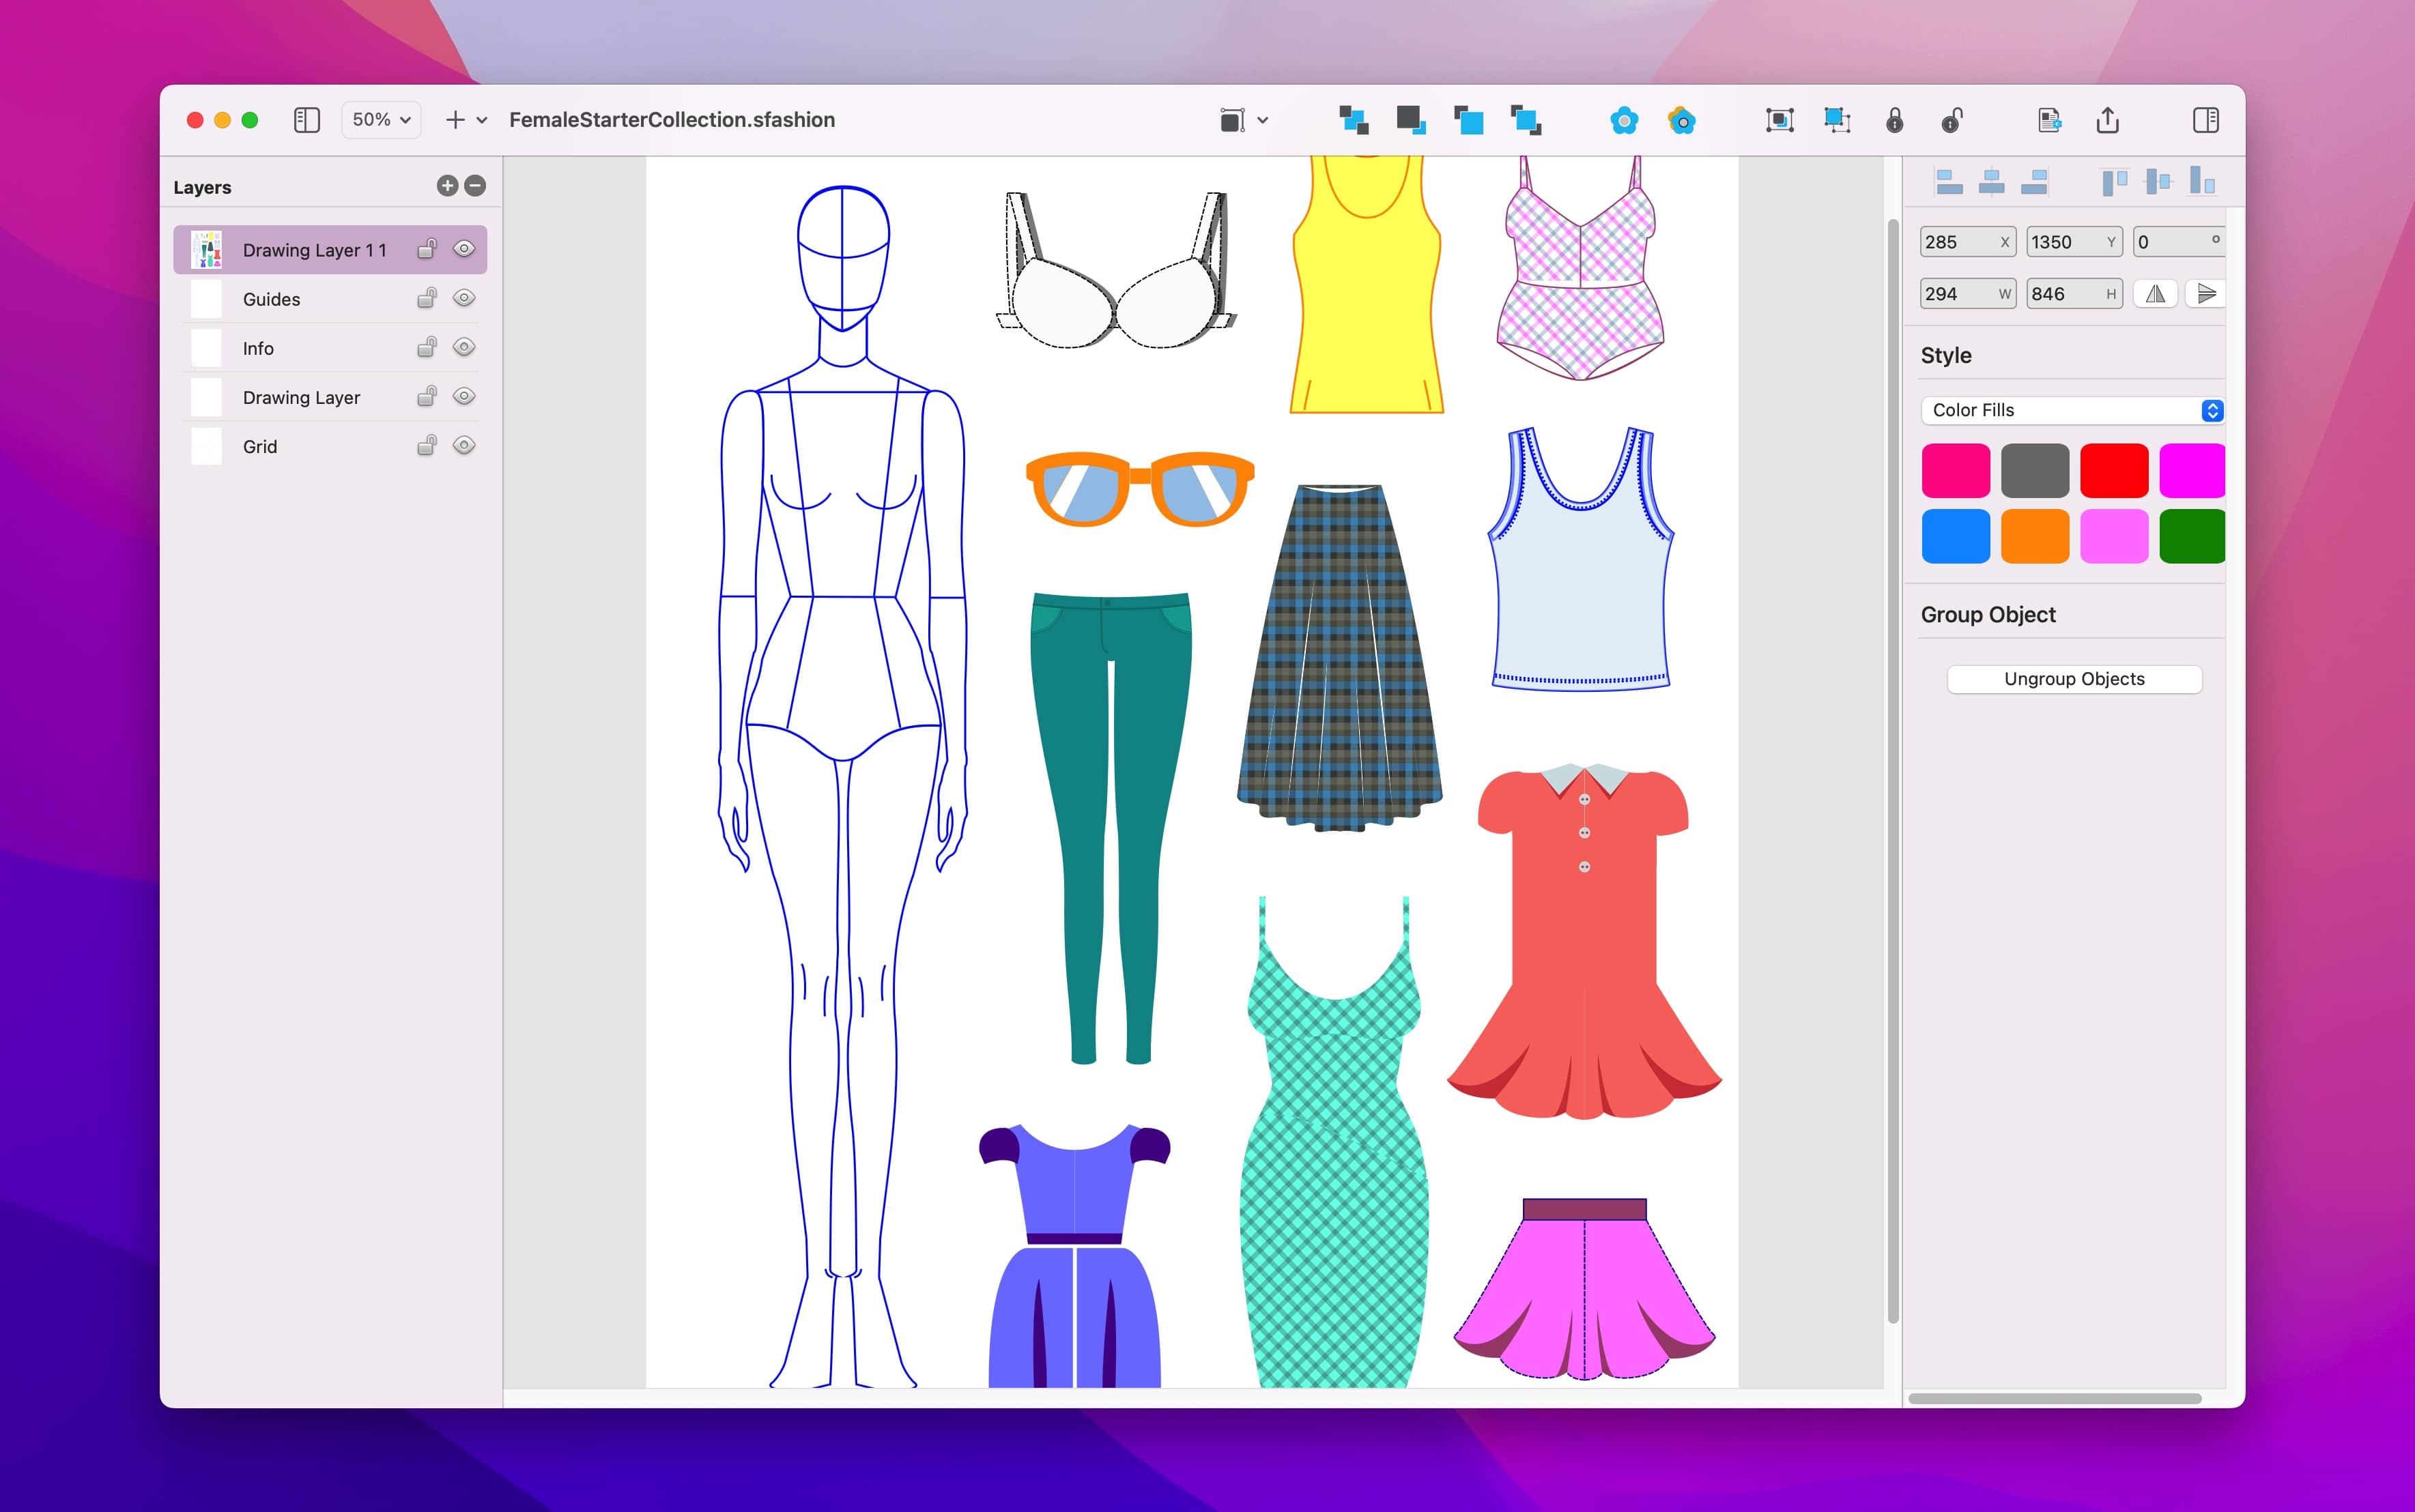Click align left edges icon
This screenshot has height=1512, width=2415.
[x=1949, y=181]
